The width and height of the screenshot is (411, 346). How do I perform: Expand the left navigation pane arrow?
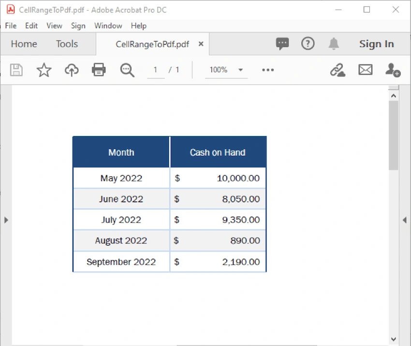(x=6, y=220)
